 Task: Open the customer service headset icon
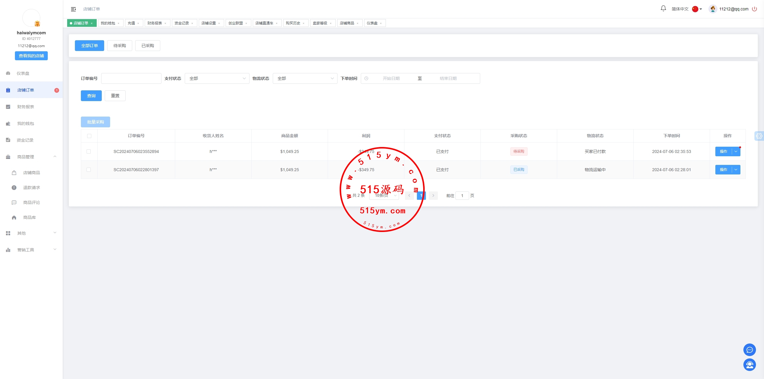pos(749,364)
